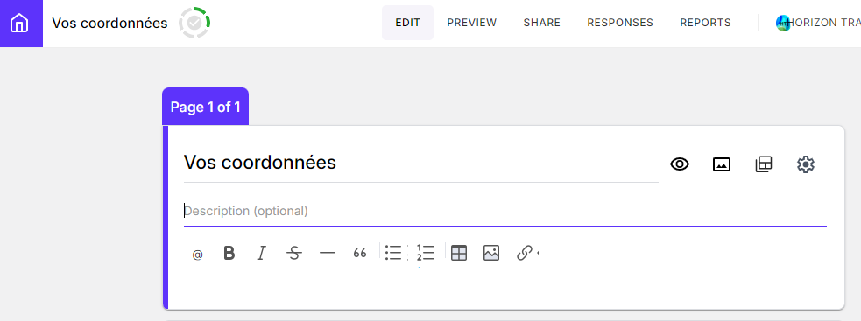This screenshot has width=861, height=321.
Task: Insert a table into the description
Action: pos(458,253)
